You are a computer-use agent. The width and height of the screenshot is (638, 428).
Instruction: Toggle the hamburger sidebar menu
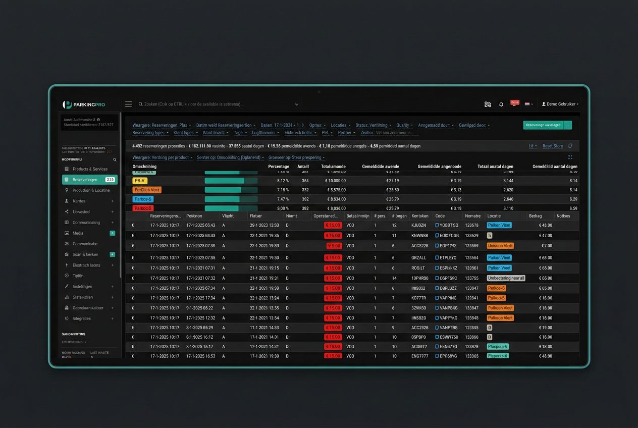pos(128,104)
